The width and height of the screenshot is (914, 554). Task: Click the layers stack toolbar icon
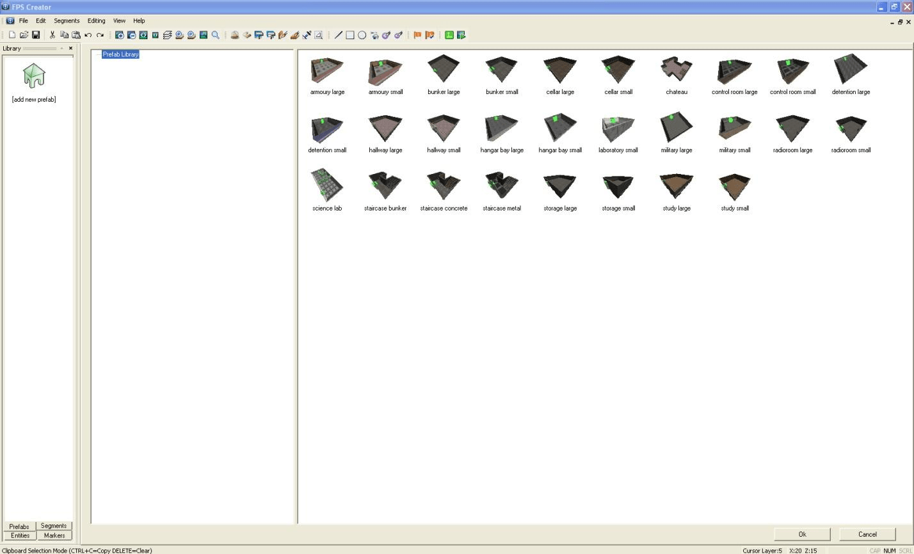(x=167, y=35)
